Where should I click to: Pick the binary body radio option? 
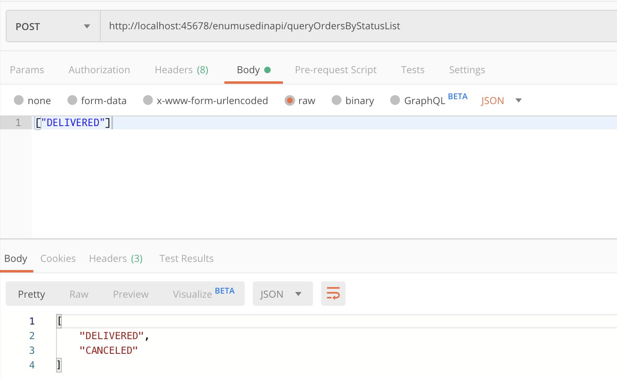point(337,100)
